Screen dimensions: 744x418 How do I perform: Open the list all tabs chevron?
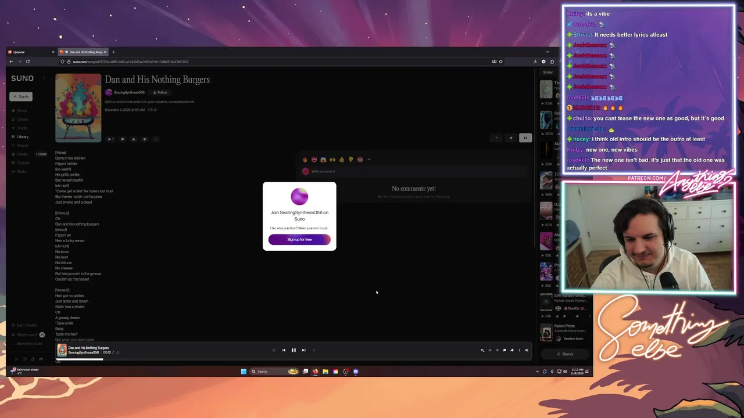coord(548,52)
